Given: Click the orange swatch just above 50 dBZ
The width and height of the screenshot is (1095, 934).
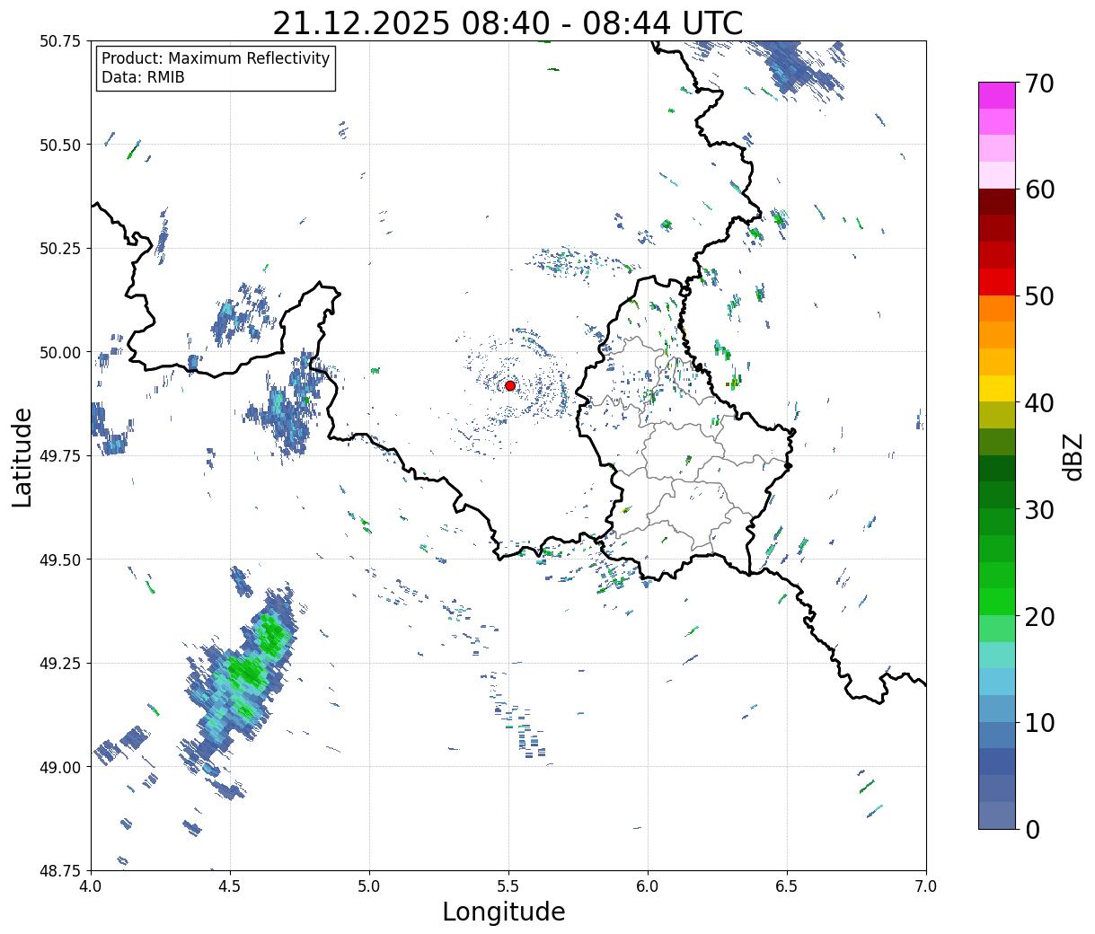Looking at the screenshot, I should pos(996,308).
